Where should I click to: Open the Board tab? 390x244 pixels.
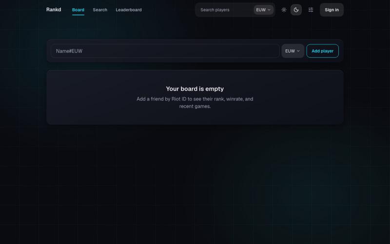tap(78, 10)
